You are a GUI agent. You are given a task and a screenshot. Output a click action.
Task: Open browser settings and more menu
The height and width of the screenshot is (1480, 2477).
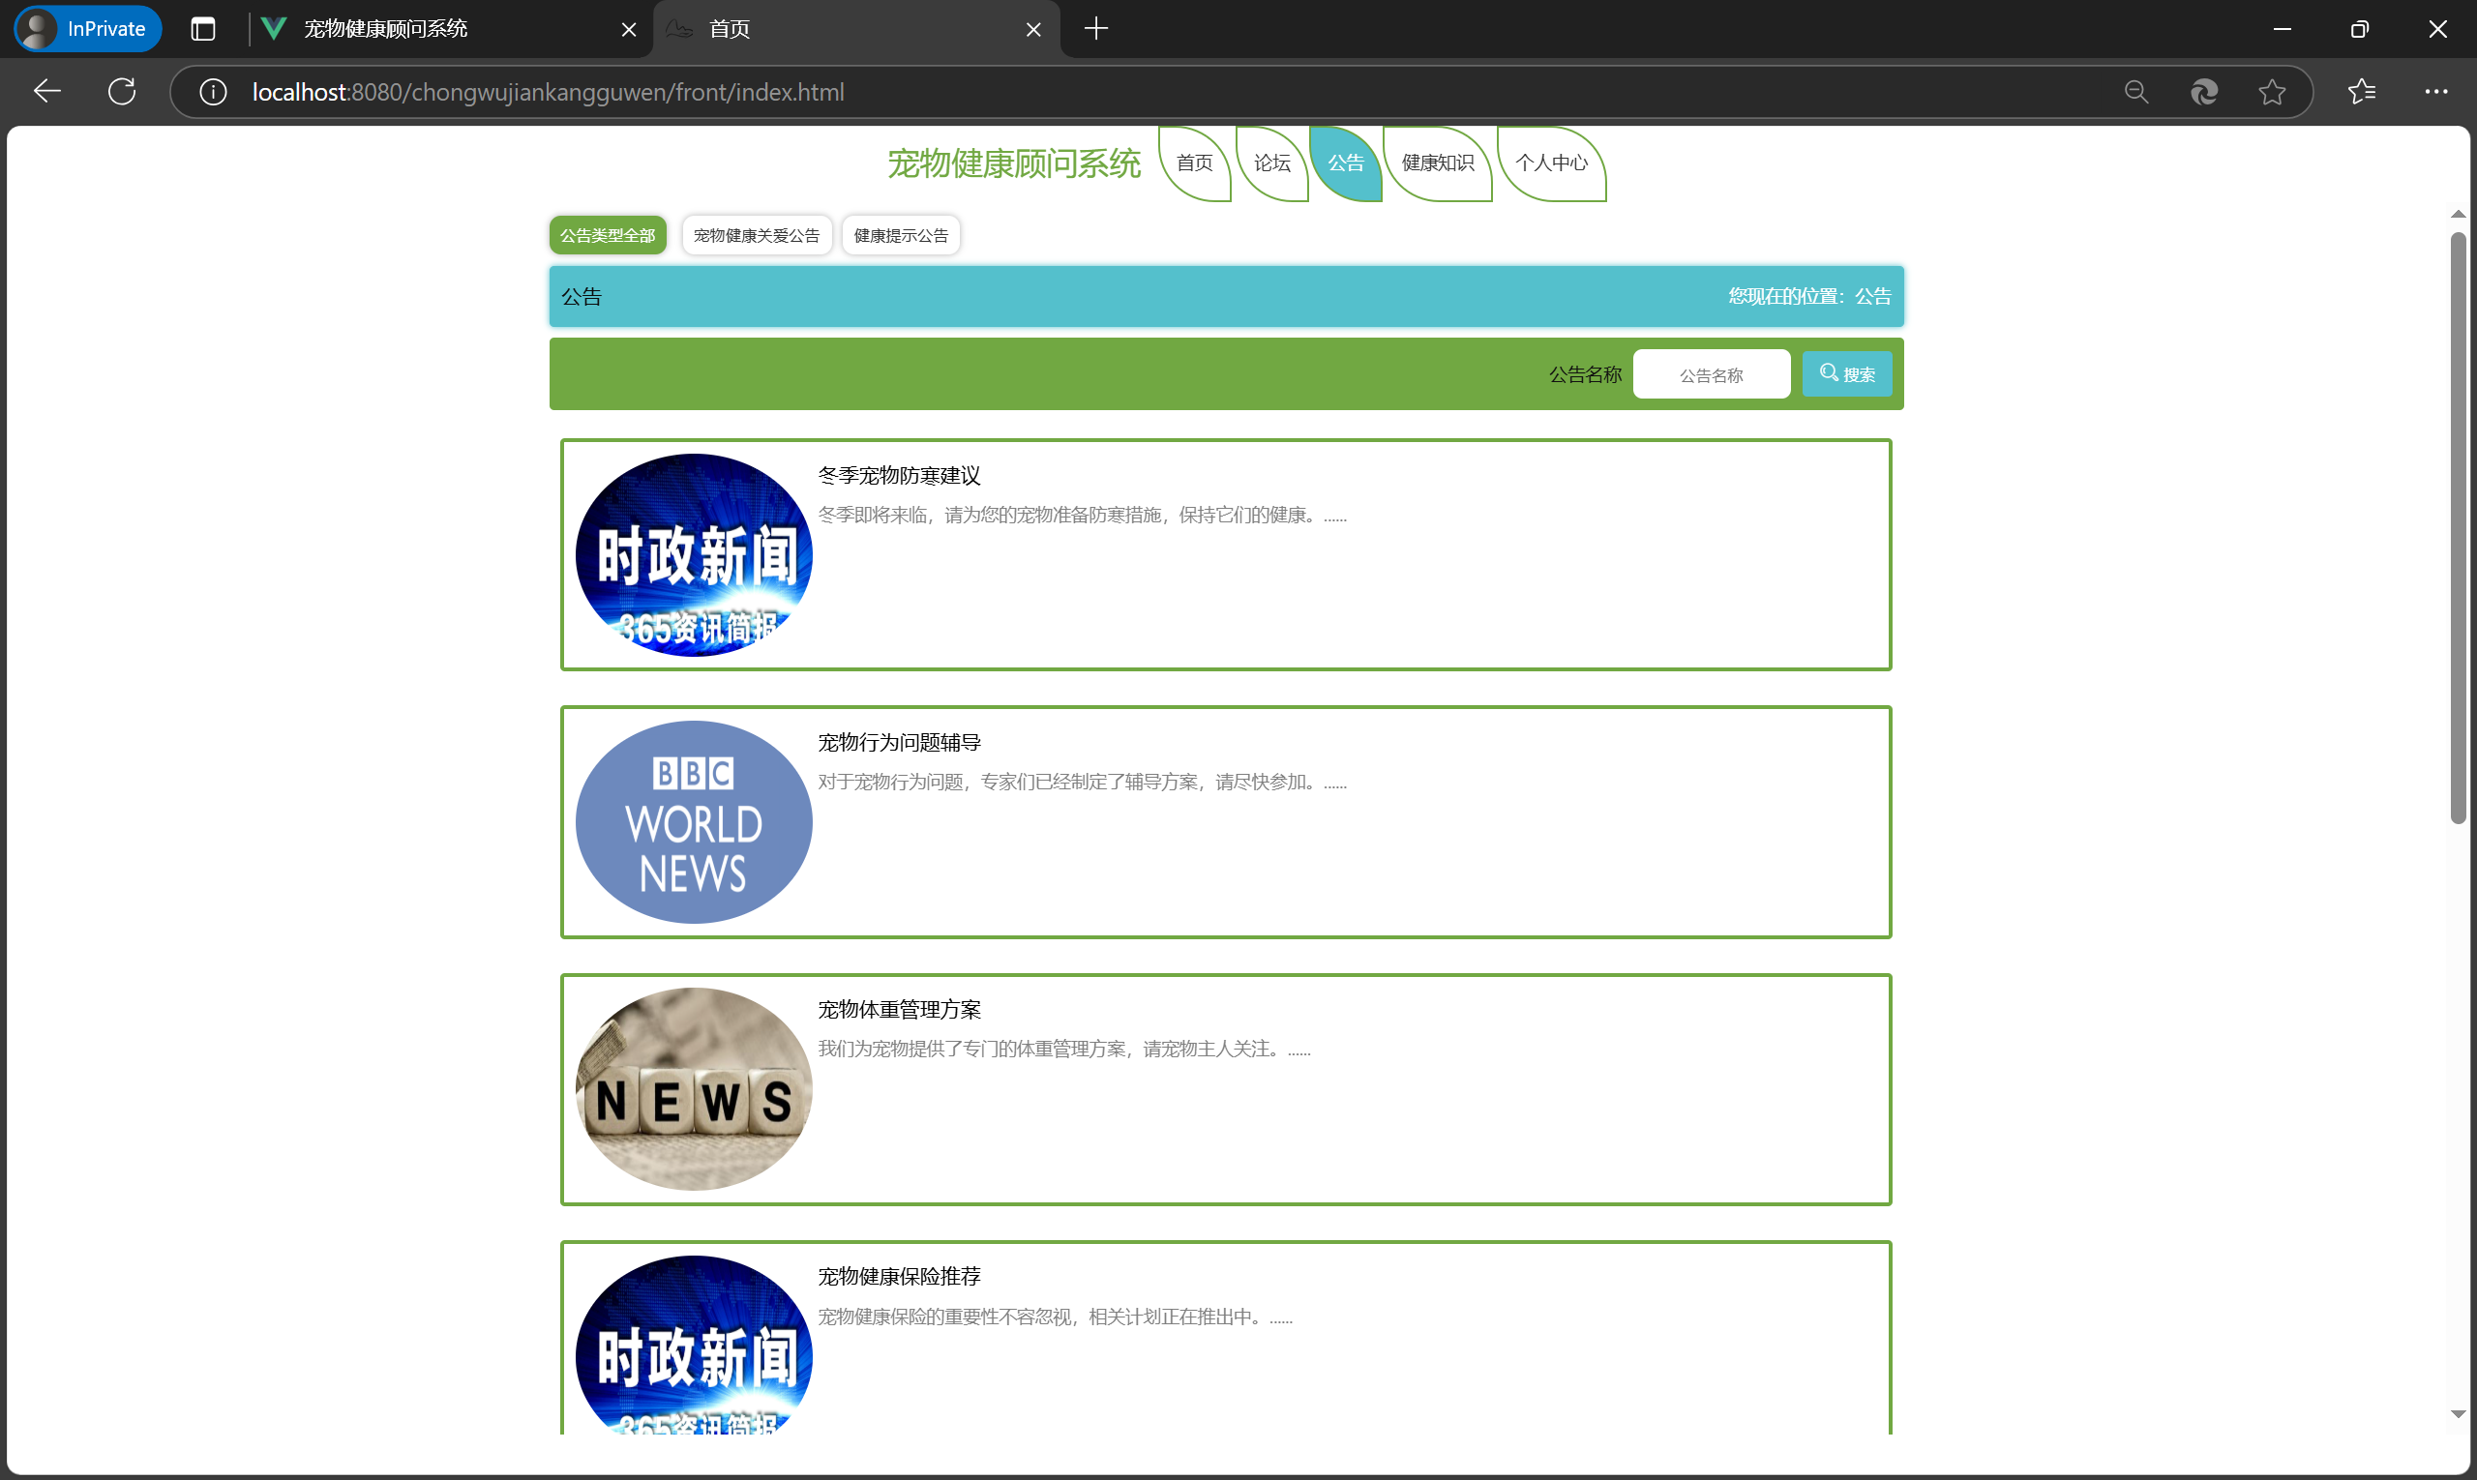(x=2435, y=92)
